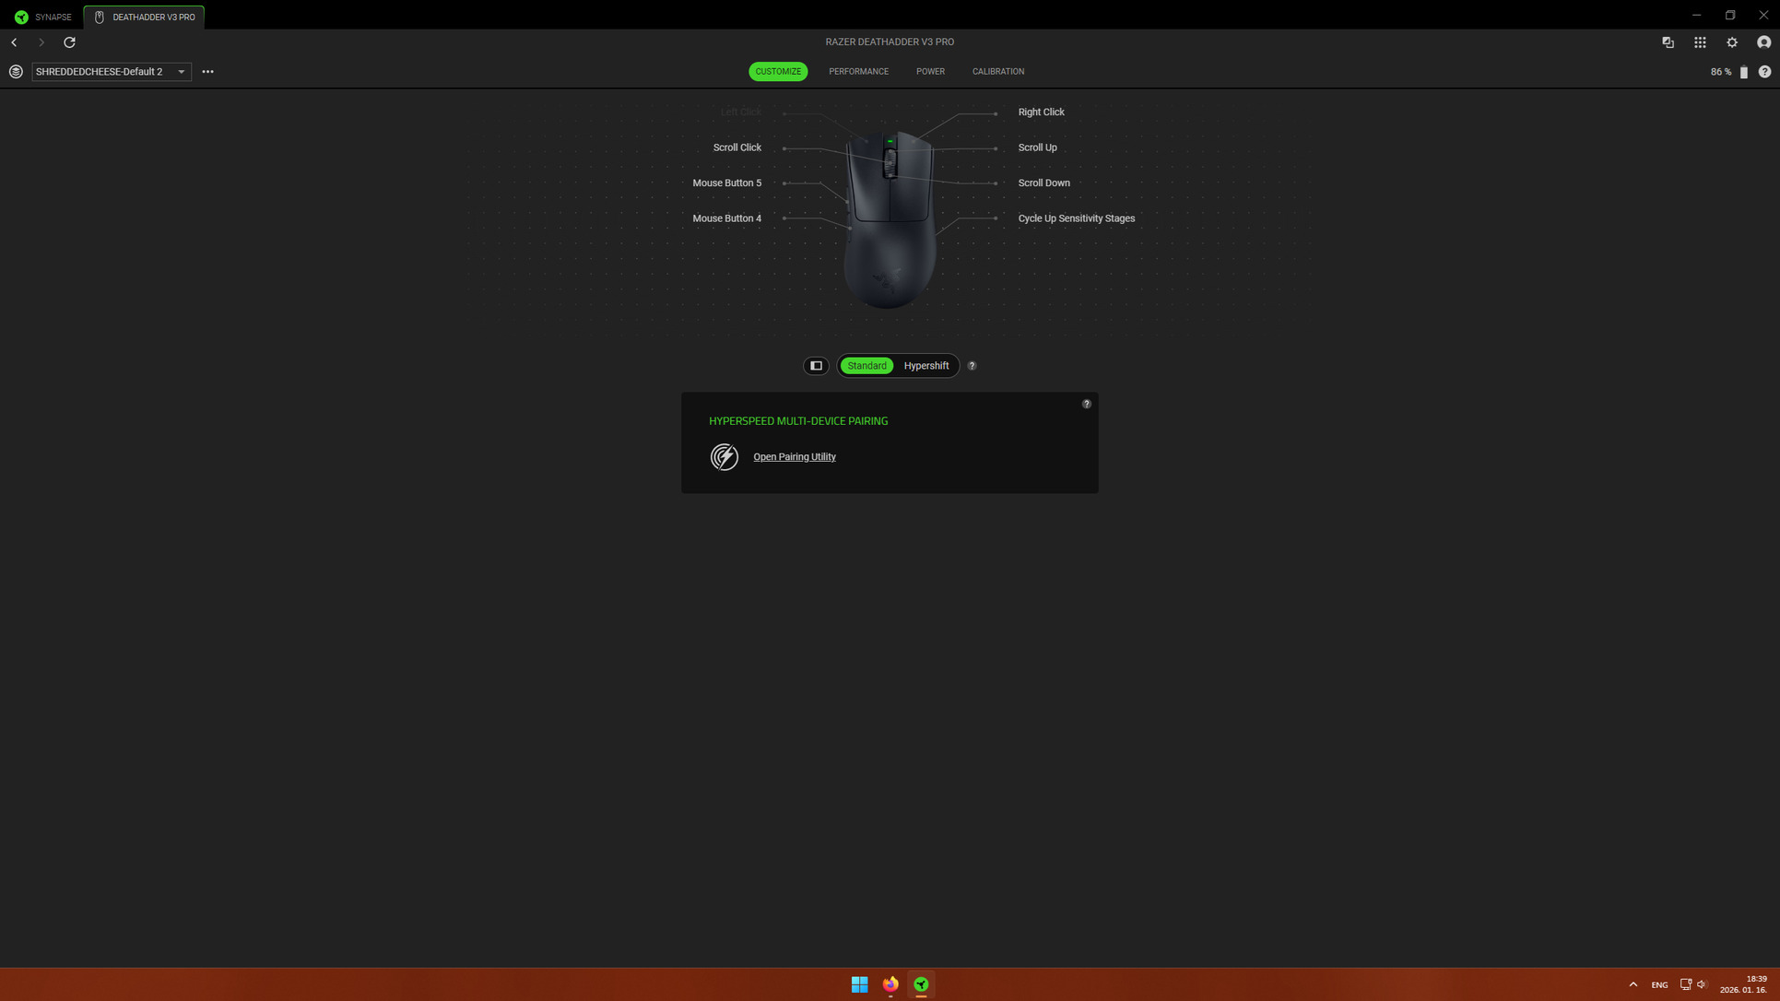Click the refresh icon in navigation bar
This screenshot has width=1780, height=1001.
(69, 42)
